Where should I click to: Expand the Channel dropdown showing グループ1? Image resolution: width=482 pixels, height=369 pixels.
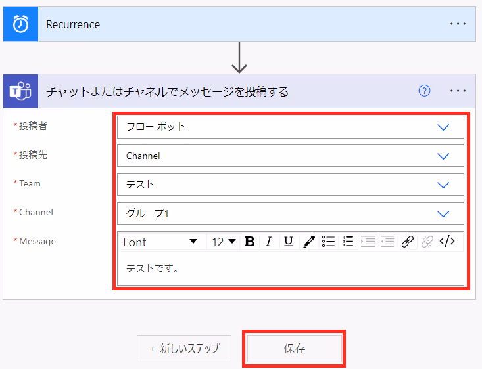(x=291, y=213)
